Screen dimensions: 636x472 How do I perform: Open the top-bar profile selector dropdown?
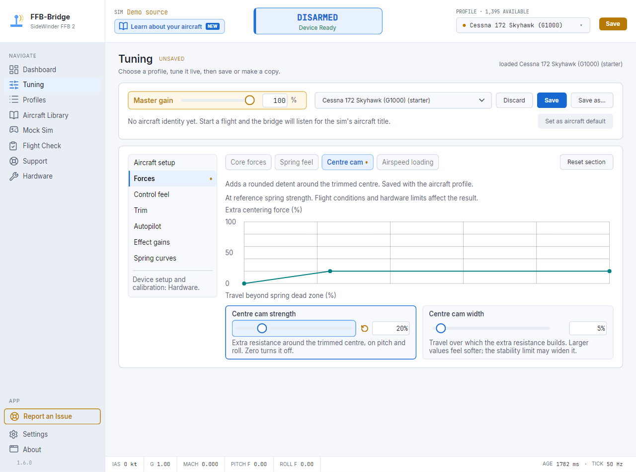[x=523, y=25]
